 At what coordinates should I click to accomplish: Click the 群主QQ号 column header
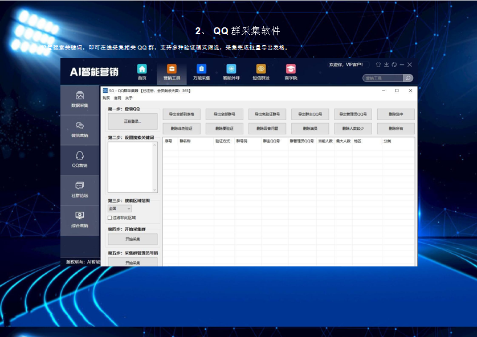click(271, 141)
